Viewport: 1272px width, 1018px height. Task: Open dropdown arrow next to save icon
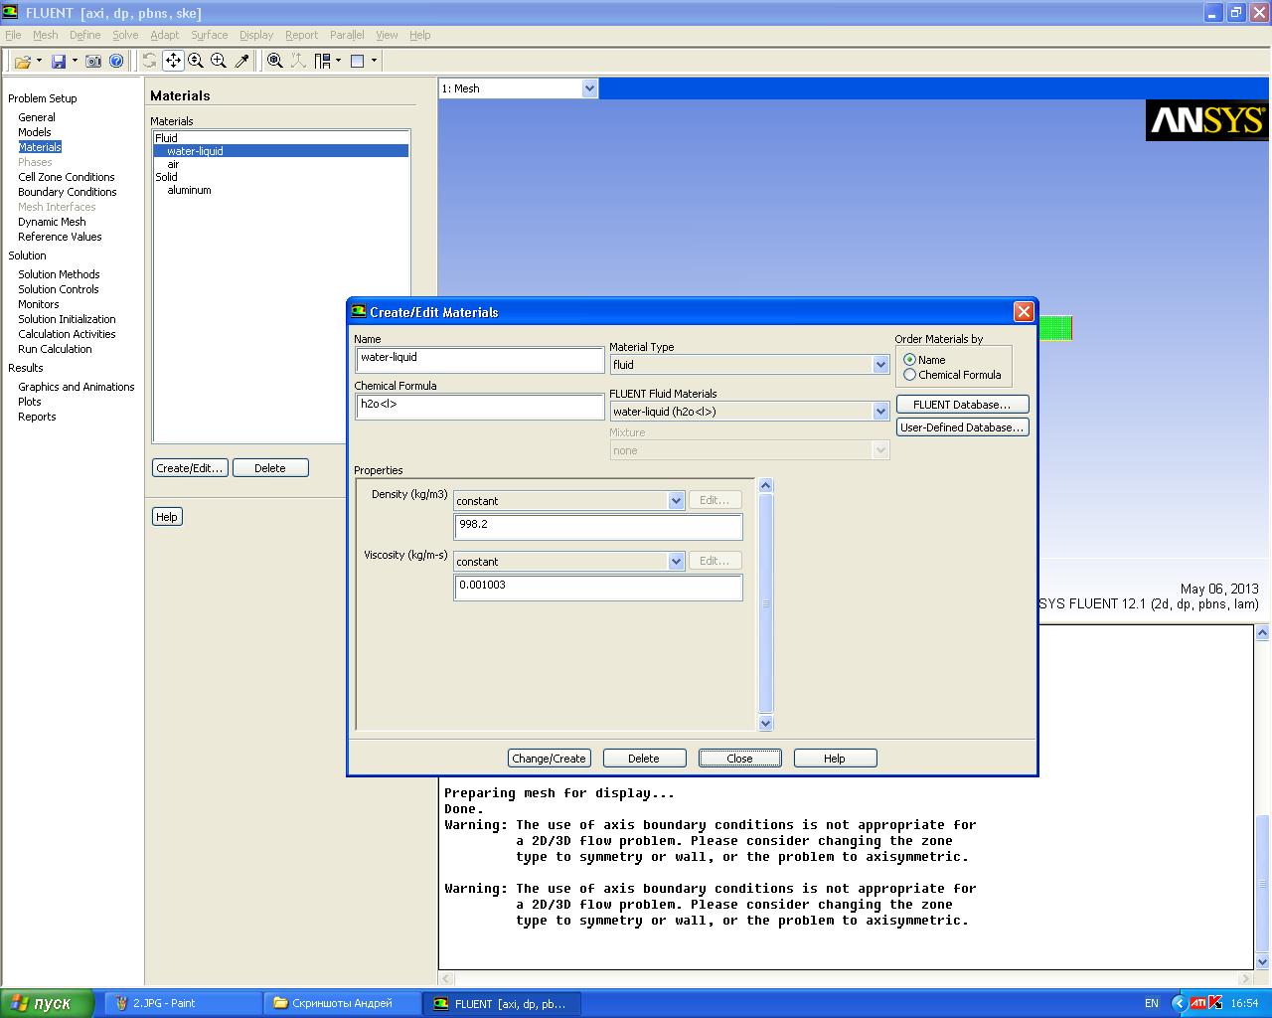75,61
